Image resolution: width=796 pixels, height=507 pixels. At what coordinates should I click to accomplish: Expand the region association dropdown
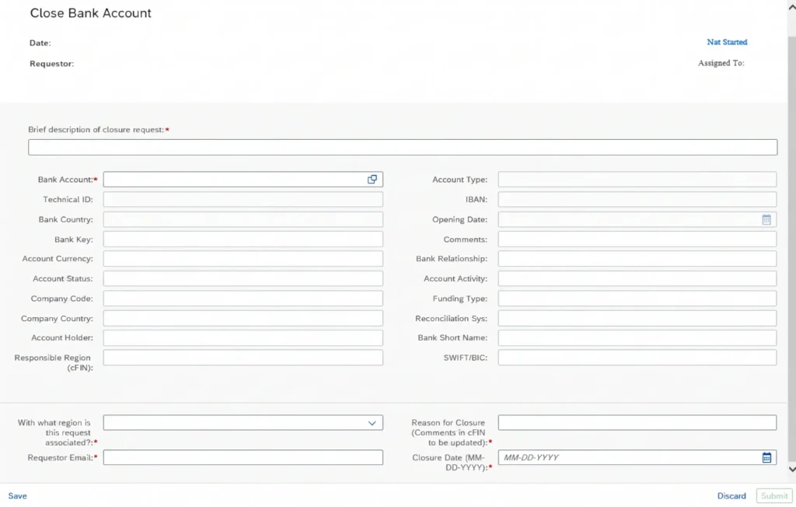[372, 423]
